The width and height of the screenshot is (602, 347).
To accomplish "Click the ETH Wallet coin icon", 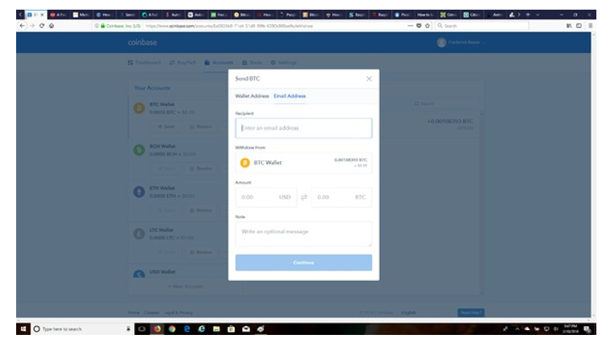I will pos(139,192).
